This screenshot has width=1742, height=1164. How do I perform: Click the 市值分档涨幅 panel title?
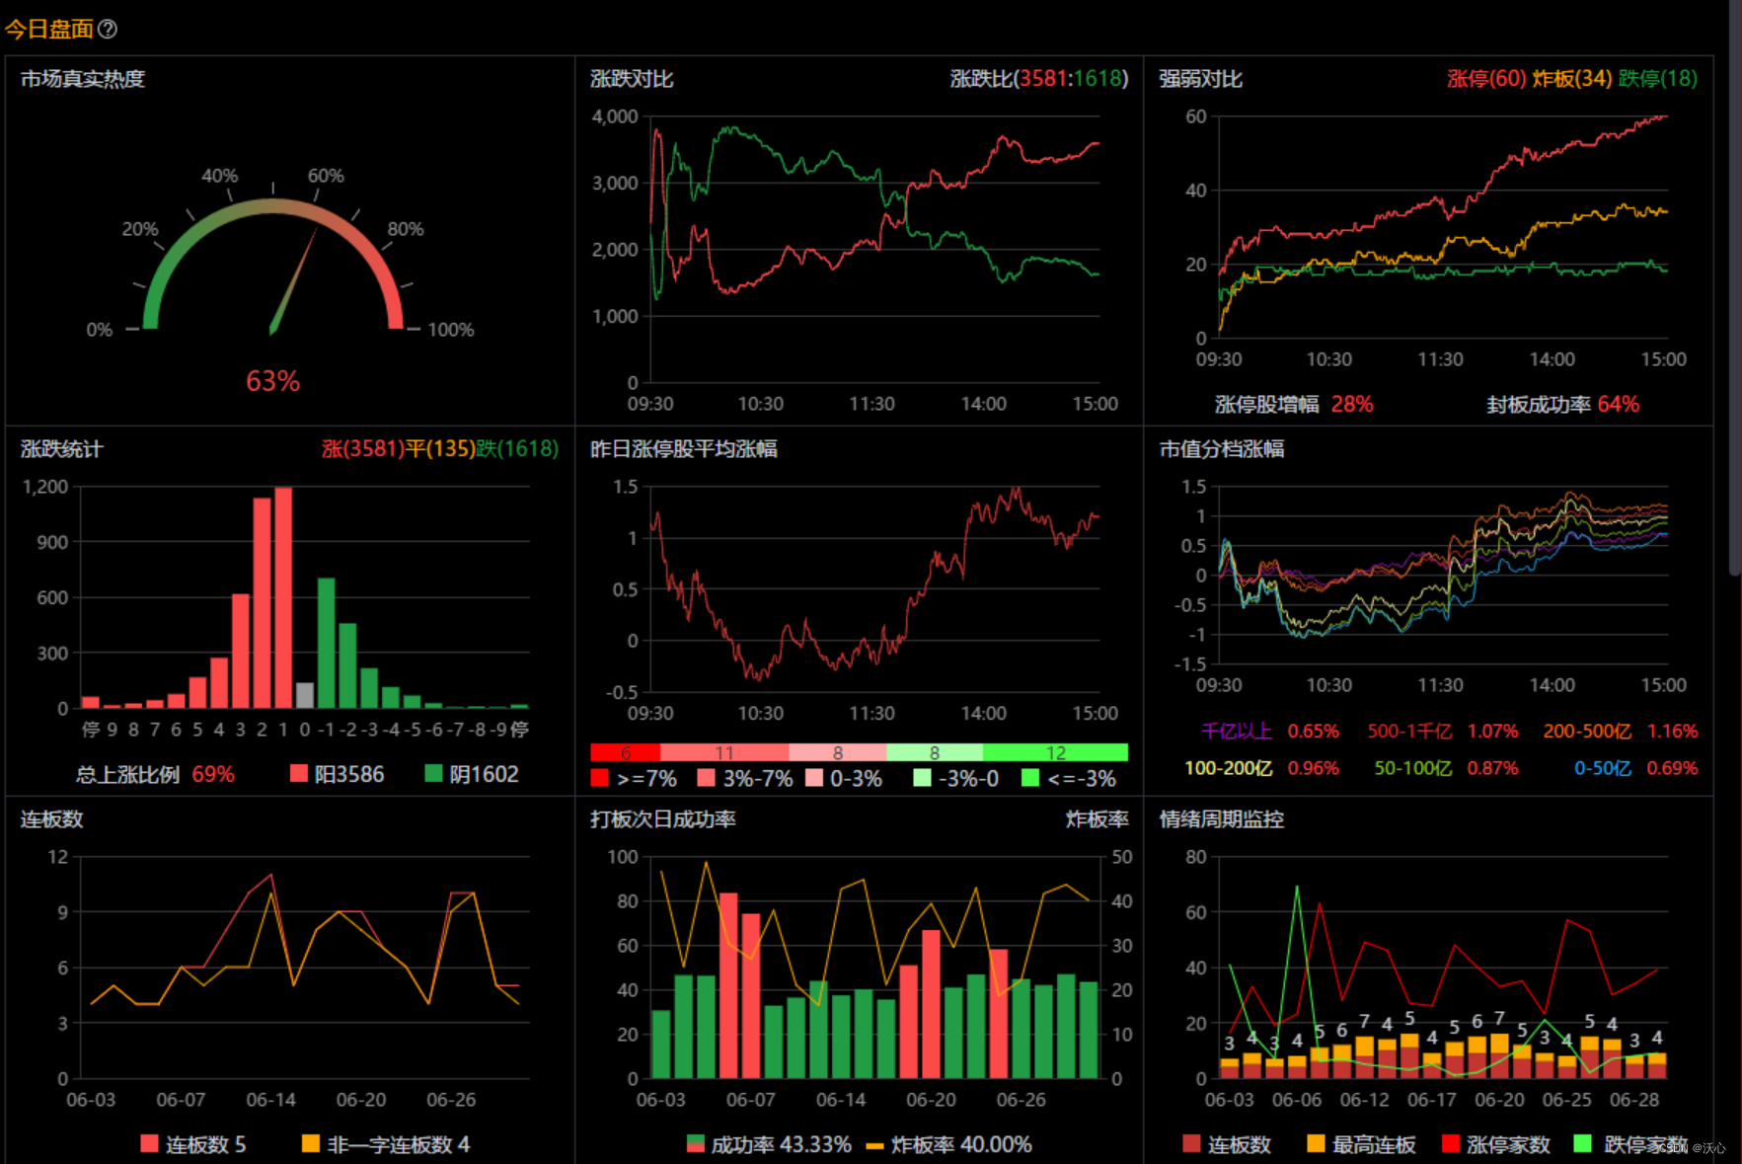click(x=1221, y=449)
